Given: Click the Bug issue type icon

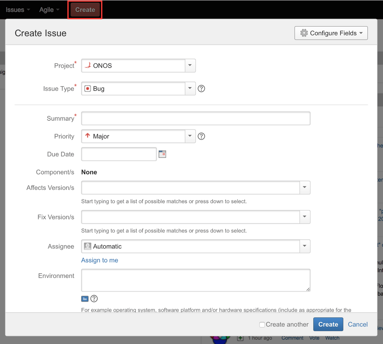Looking at the screenshot, I should 87,88.
